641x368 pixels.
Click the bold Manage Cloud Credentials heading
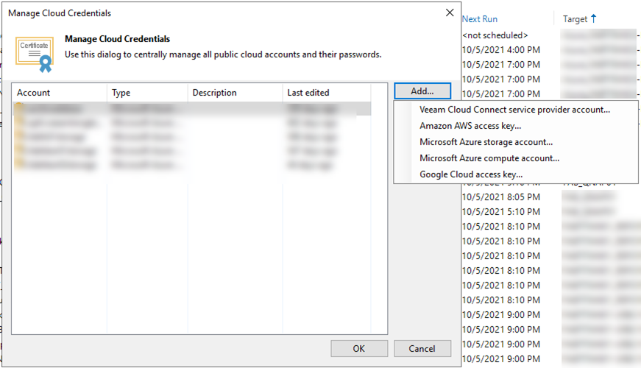point(117,39)
